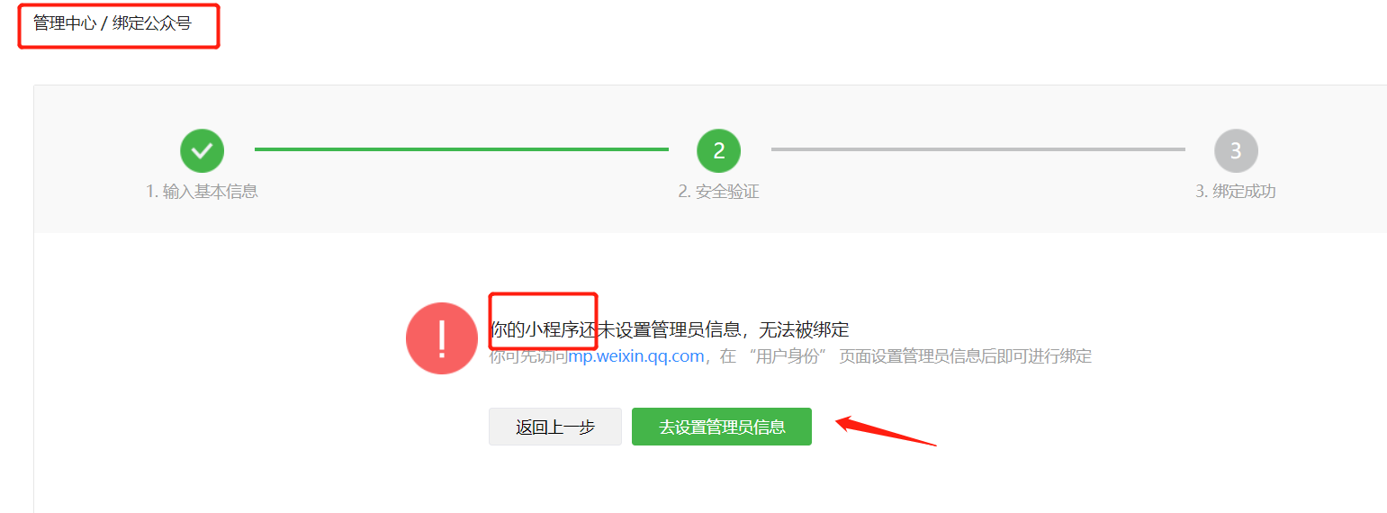Click the '你的小程序' highlighted heading text
The image size is (1387, 513).
coord(534,330)
